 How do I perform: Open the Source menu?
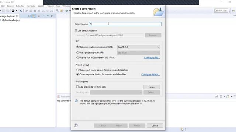(x=10, y=6)
